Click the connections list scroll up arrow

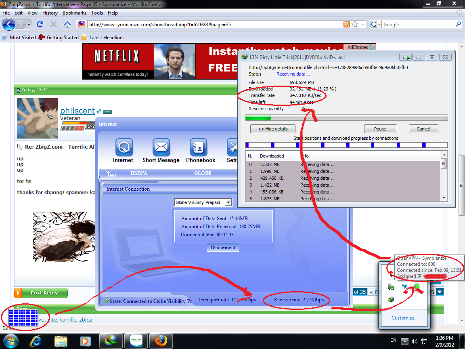point(444,155)
